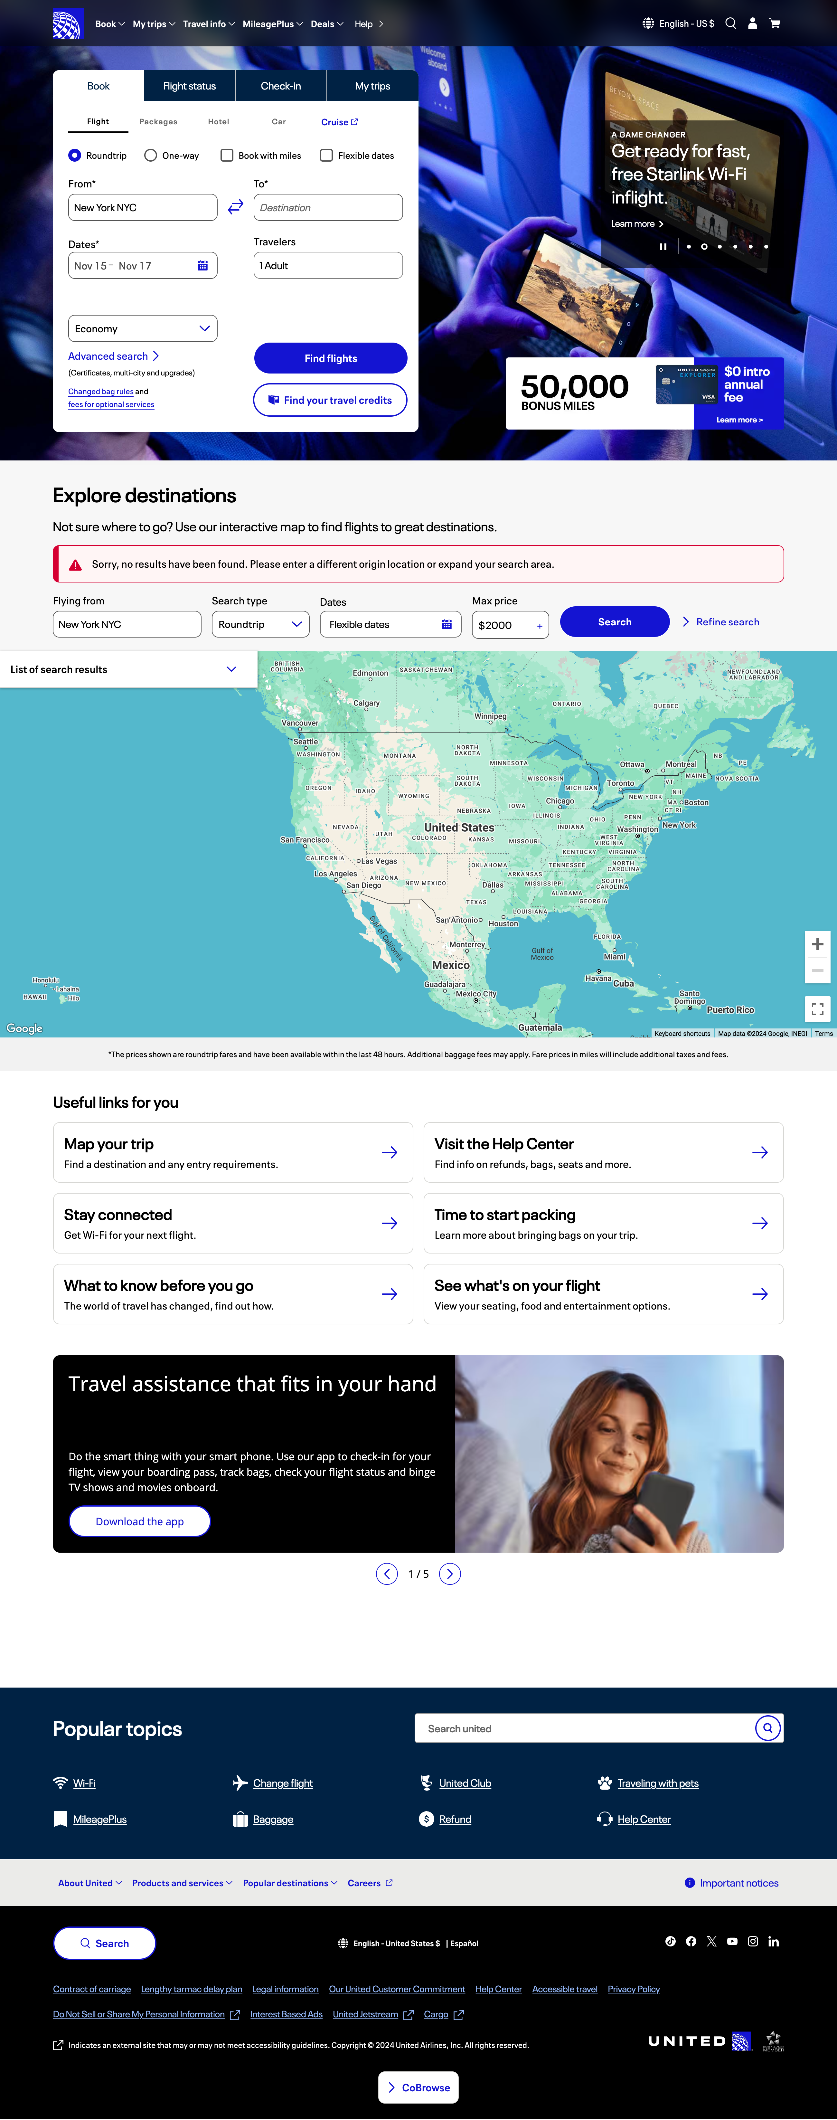Open the calendar icon next to dates
Viewport: 837px width, 2120px height.
pos(202,265)
